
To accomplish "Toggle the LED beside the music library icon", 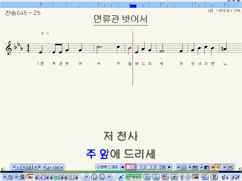I will point(16,177).
